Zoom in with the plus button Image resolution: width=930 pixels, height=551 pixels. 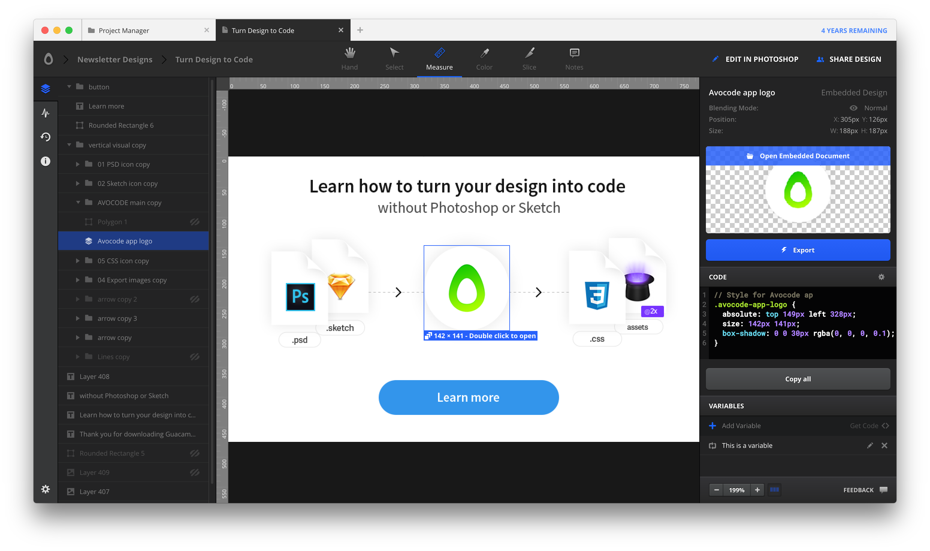click(757, 490)
